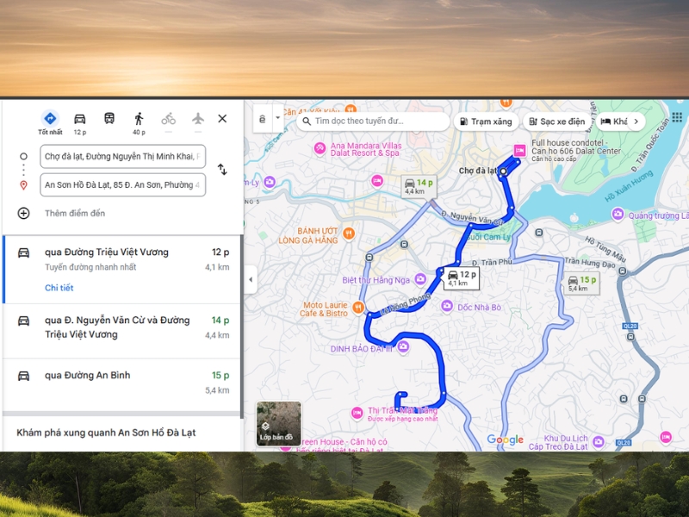Open dropdown arrow next to print icon
The height and width of the screenshot is (517, 689).
point(277,118)
